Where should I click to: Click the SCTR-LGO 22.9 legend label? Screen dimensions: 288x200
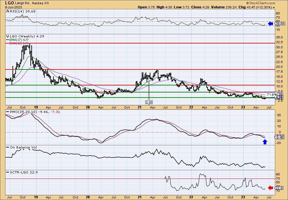23,172
